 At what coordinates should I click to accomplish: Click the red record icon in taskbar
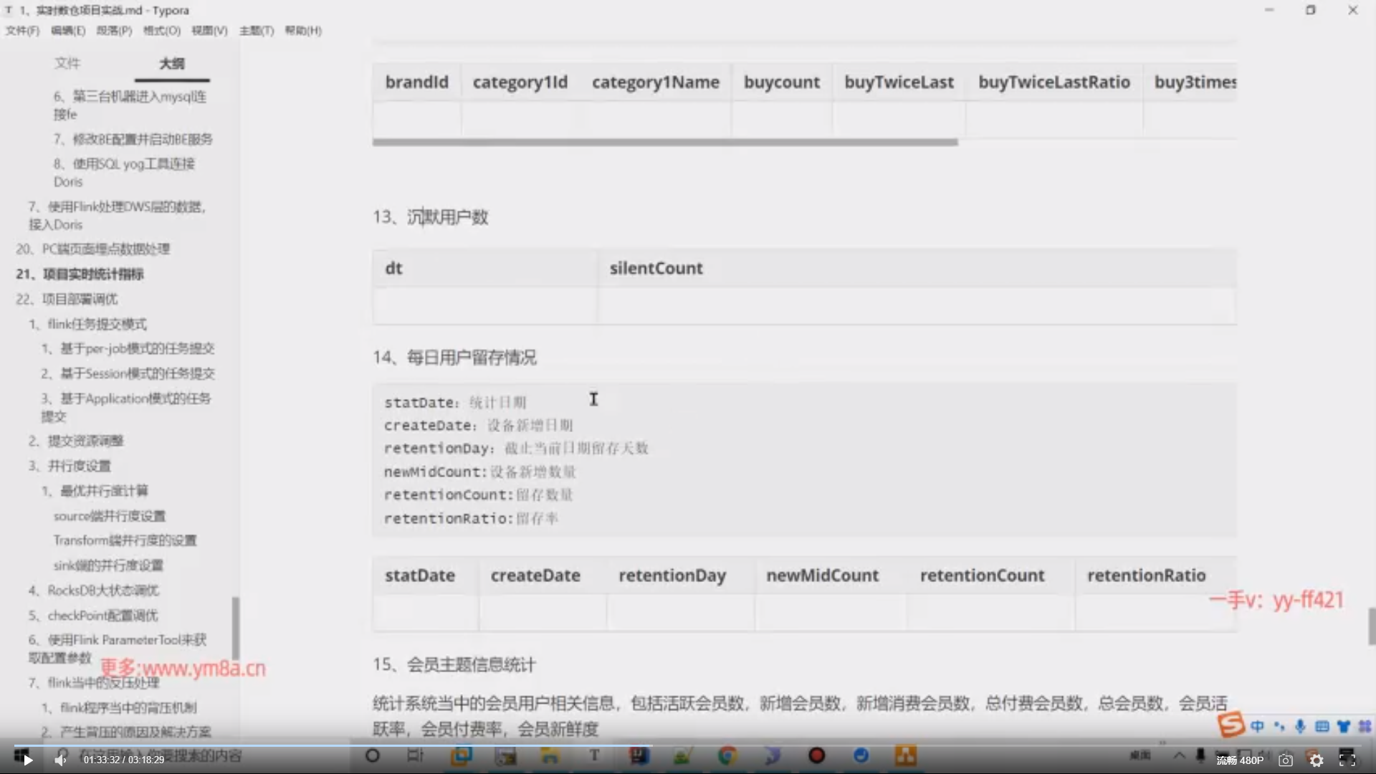point(816,755)
